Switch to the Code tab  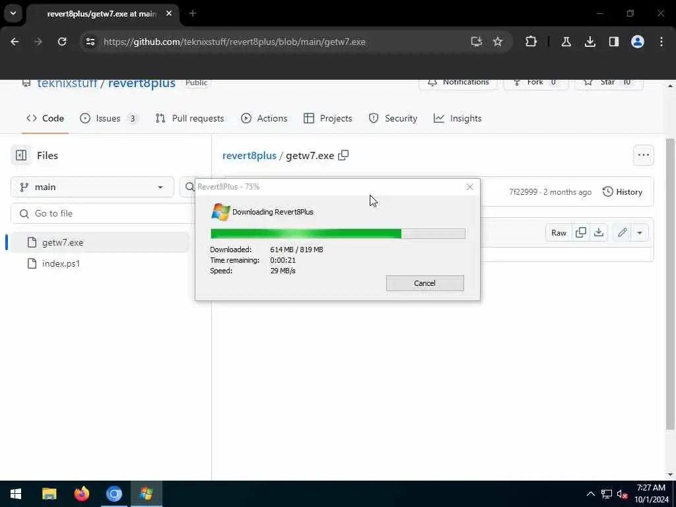point(45,119)
